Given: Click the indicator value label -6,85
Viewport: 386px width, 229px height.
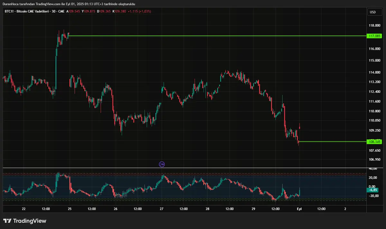Looking at the screenshot, I should (373, 190).
